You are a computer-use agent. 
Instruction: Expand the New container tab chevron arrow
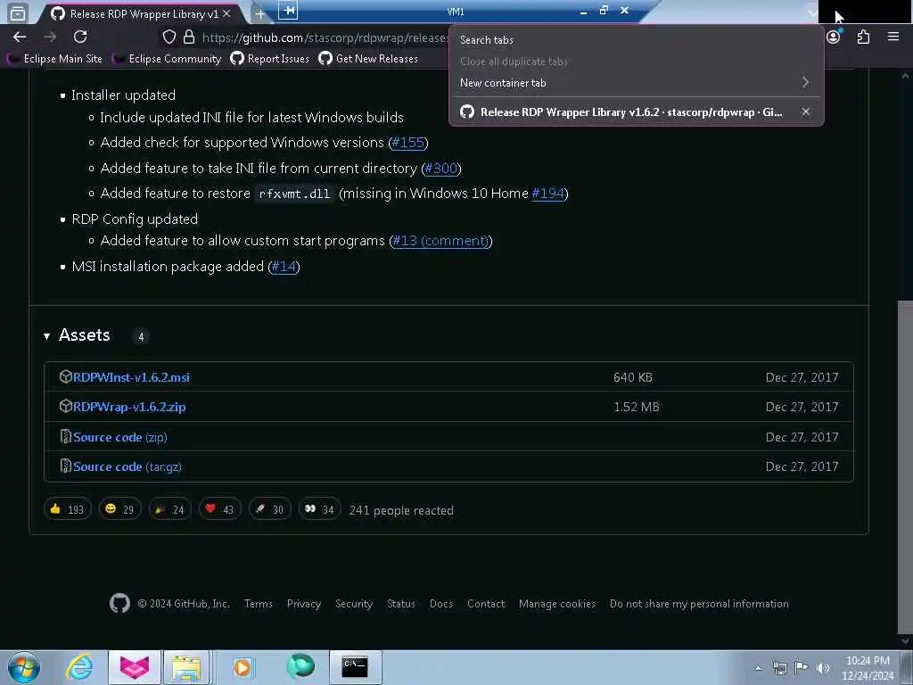[x=805, y=83]
